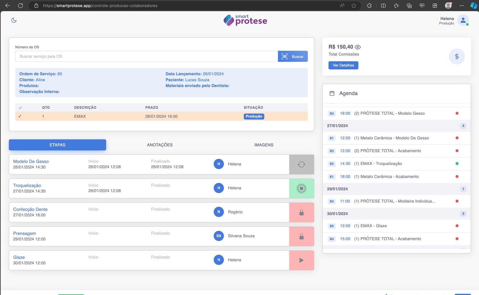Open agenda item 14:30 EMAX Troquelização

[397, 164]
